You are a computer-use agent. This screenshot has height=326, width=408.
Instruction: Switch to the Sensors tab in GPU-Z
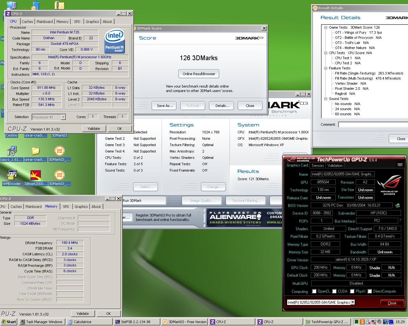(x=318, y=166)
